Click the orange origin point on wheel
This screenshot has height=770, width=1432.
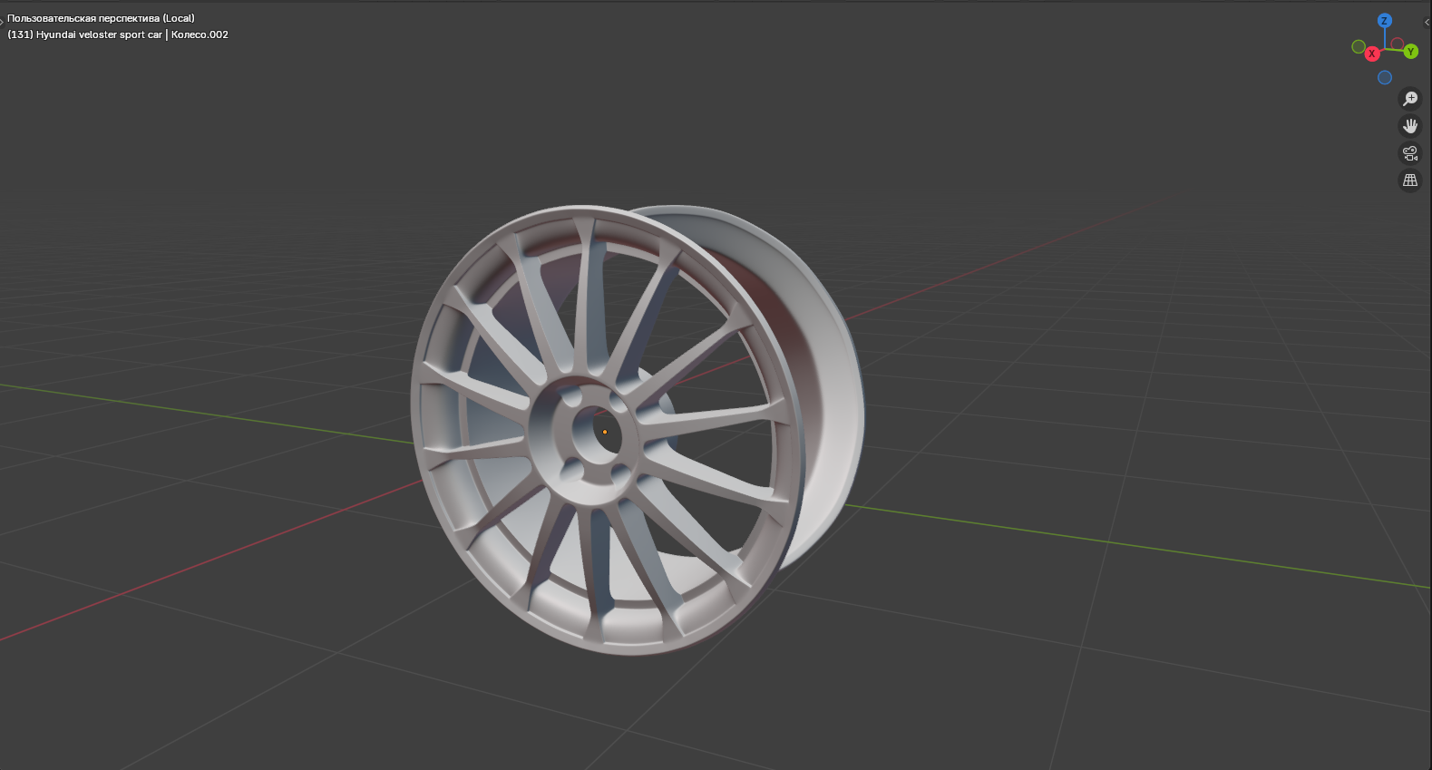[x=605, y=432]
